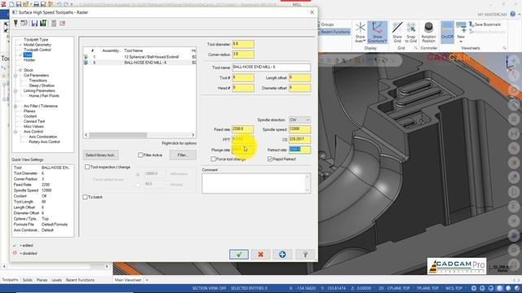Open the Grid group dialog launcher
Image resolution: width=522 pixels, height=293 pixels.
click(x=415, y=48)
